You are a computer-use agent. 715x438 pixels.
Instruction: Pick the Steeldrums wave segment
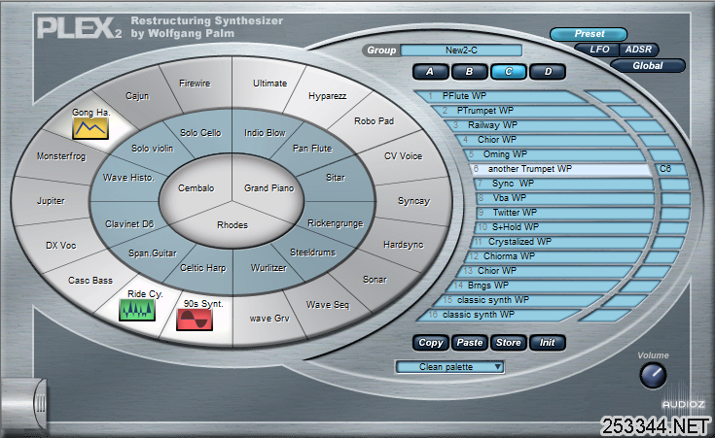[x=312, y=253]
